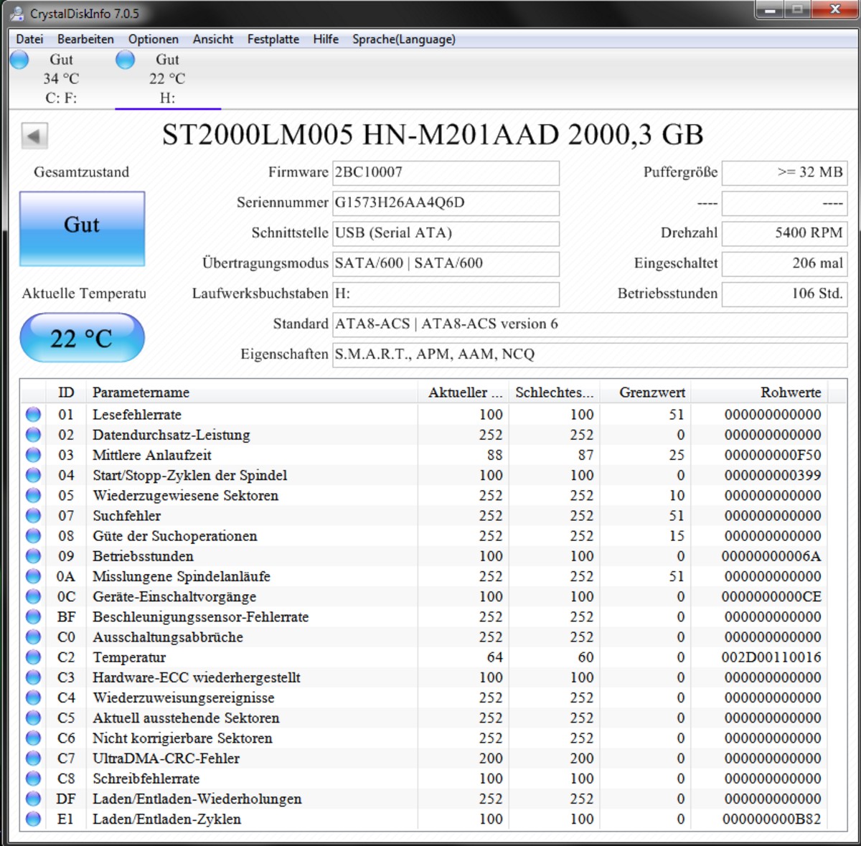Click status orb for Schreibfehlerrate
Viewport: 861px width, 846px height.
pyautogui.click(x=33, y=779)
